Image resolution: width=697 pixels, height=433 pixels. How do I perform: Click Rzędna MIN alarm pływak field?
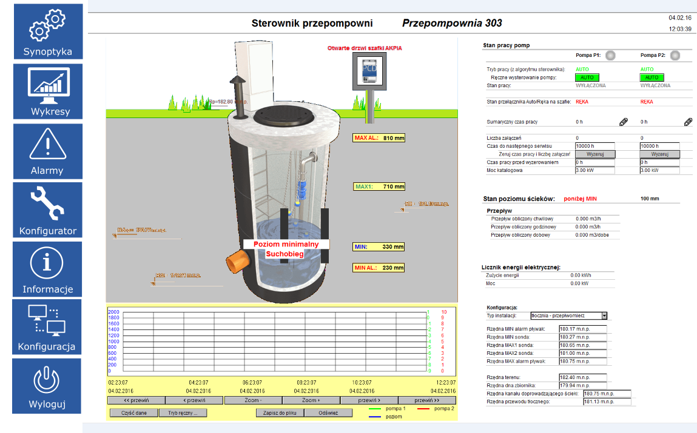coord(583,329)
